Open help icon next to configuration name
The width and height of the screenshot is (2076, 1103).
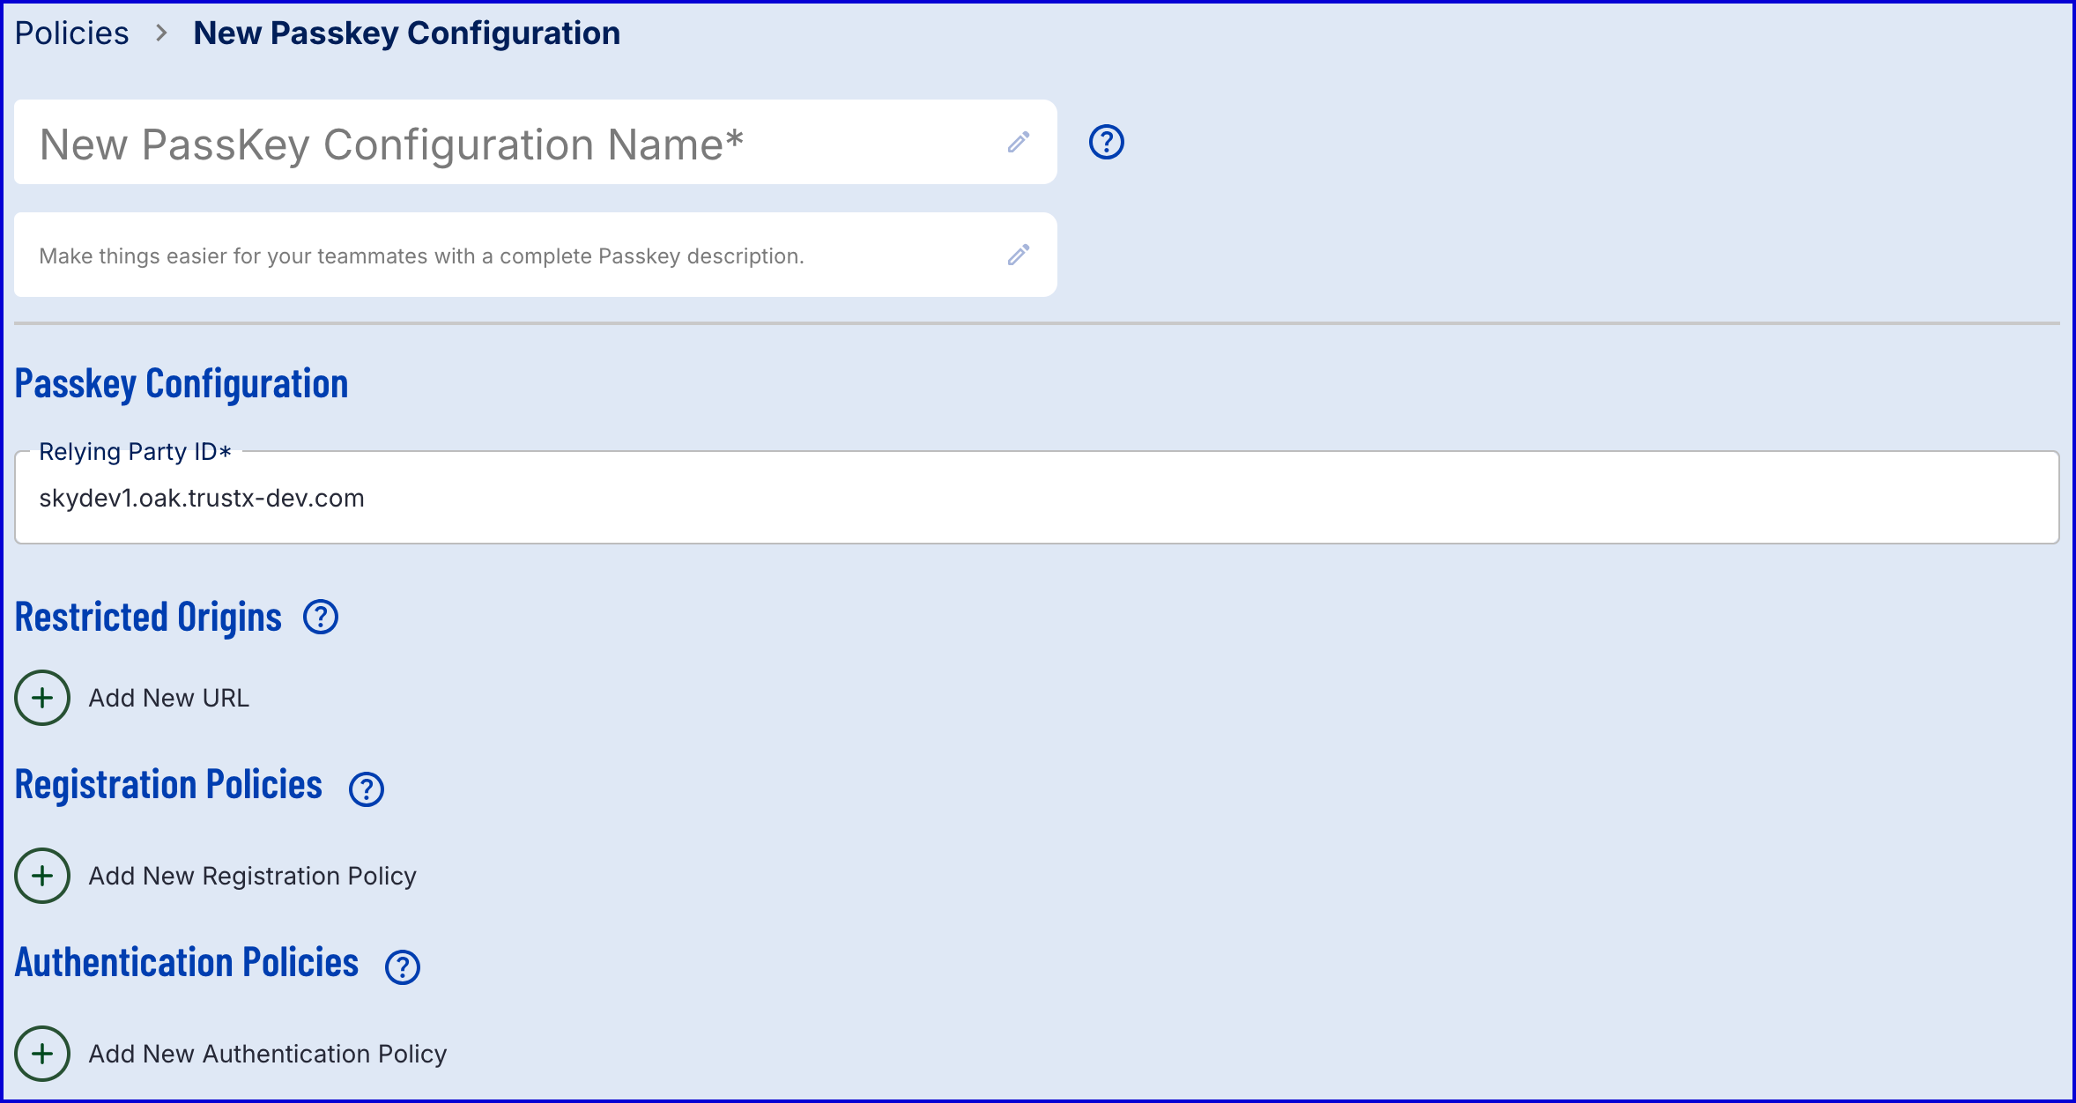pos(1106,143)
